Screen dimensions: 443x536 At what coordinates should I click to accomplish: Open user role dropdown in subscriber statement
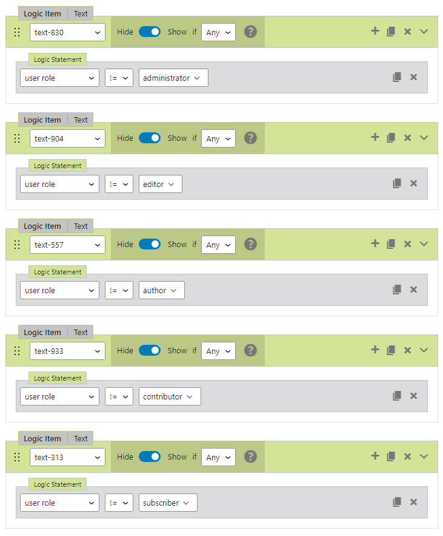click(59, 503)
